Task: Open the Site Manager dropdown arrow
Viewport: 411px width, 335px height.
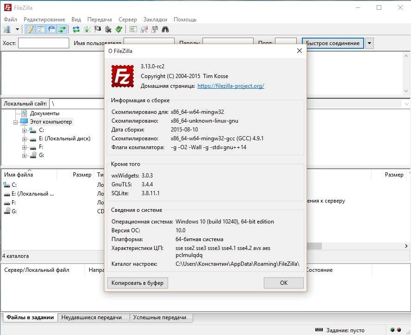Action: [17, 29]
